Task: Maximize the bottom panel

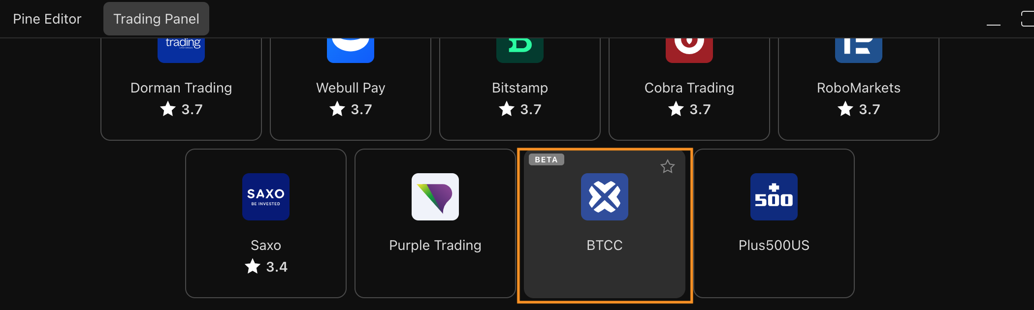Action: click(x=1028, y=19)
